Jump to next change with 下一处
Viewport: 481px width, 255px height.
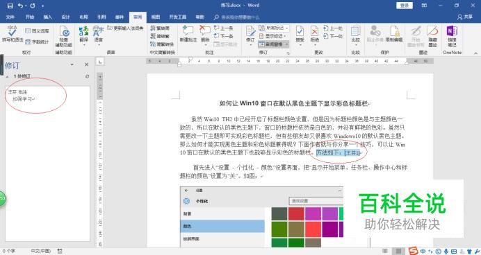pos(333,36)
